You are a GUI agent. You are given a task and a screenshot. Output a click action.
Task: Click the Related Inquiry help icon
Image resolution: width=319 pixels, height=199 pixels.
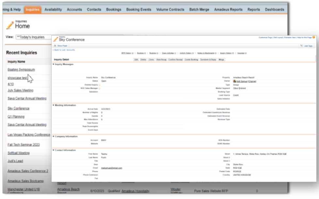[x=99, y=85]
